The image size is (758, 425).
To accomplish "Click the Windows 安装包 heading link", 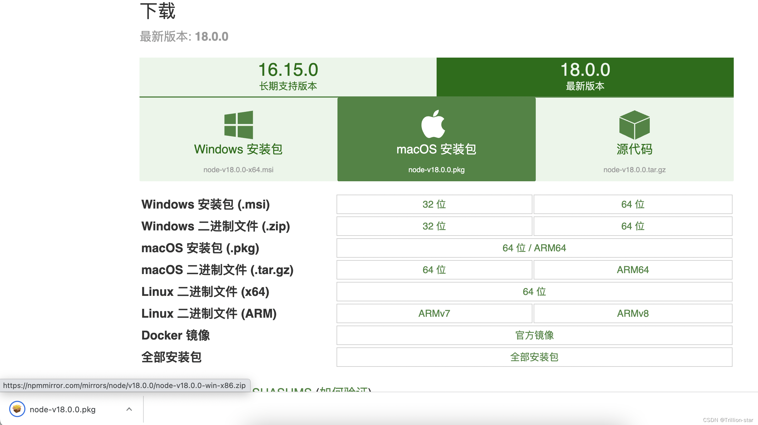I will (238, 149).
